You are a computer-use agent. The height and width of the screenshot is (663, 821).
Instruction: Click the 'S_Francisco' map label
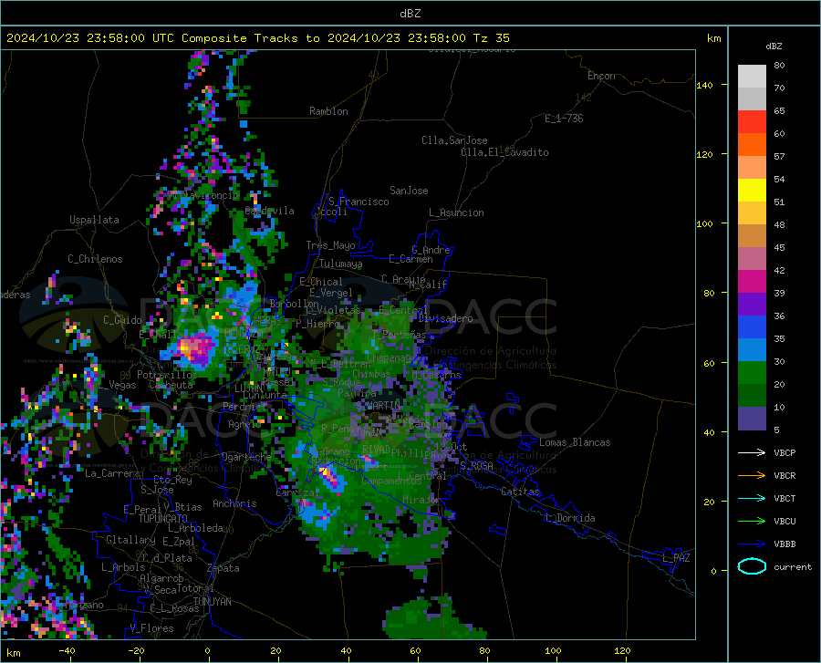coord(359,202)
